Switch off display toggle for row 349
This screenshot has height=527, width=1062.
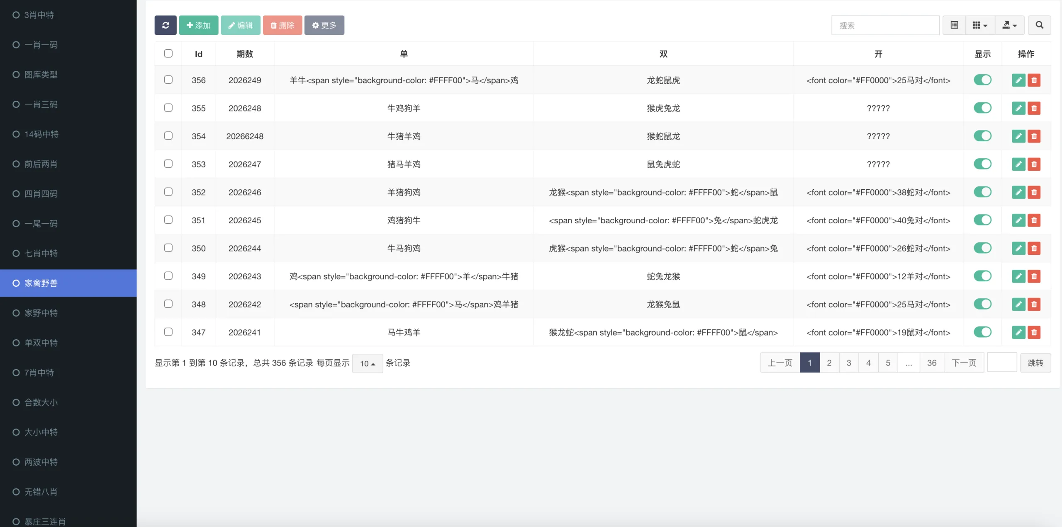tap(982, 276)
